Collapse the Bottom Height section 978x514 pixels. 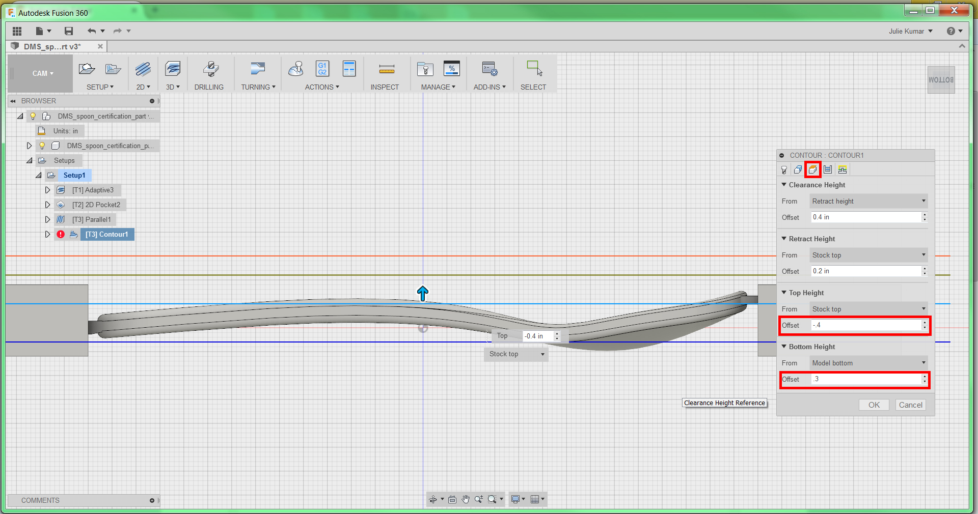(784, 347)
